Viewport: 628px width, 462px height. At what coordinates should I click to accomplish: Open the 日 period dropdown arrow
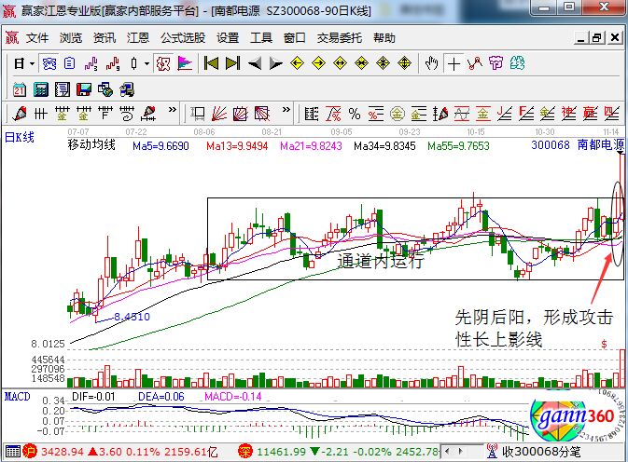[32, 63]
